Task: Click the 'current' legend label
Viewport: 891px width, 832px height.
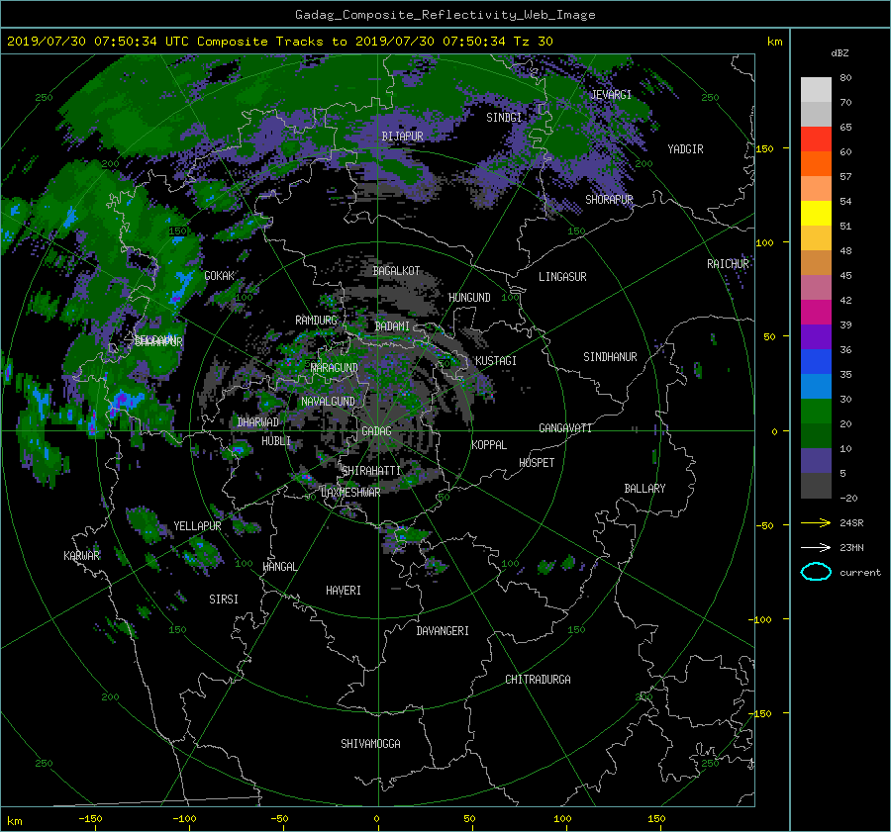Action: pyautogui.click(x=860, y=573)
